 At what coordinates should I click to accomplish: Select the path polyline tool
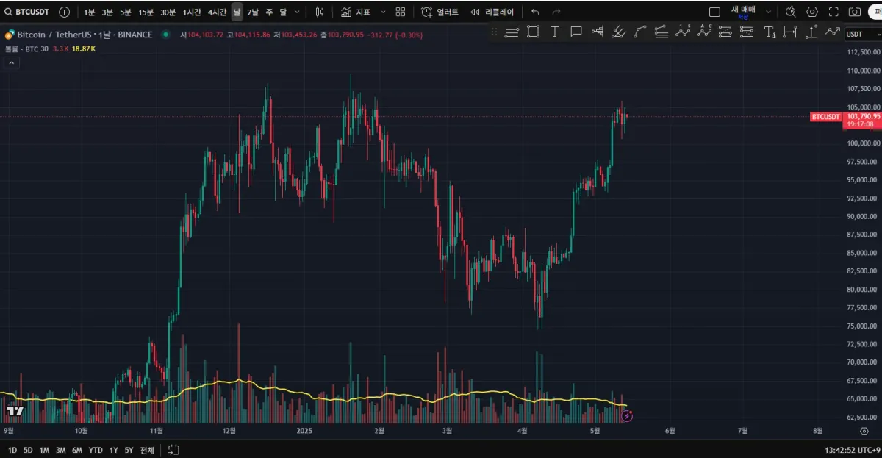click(833, 32)
